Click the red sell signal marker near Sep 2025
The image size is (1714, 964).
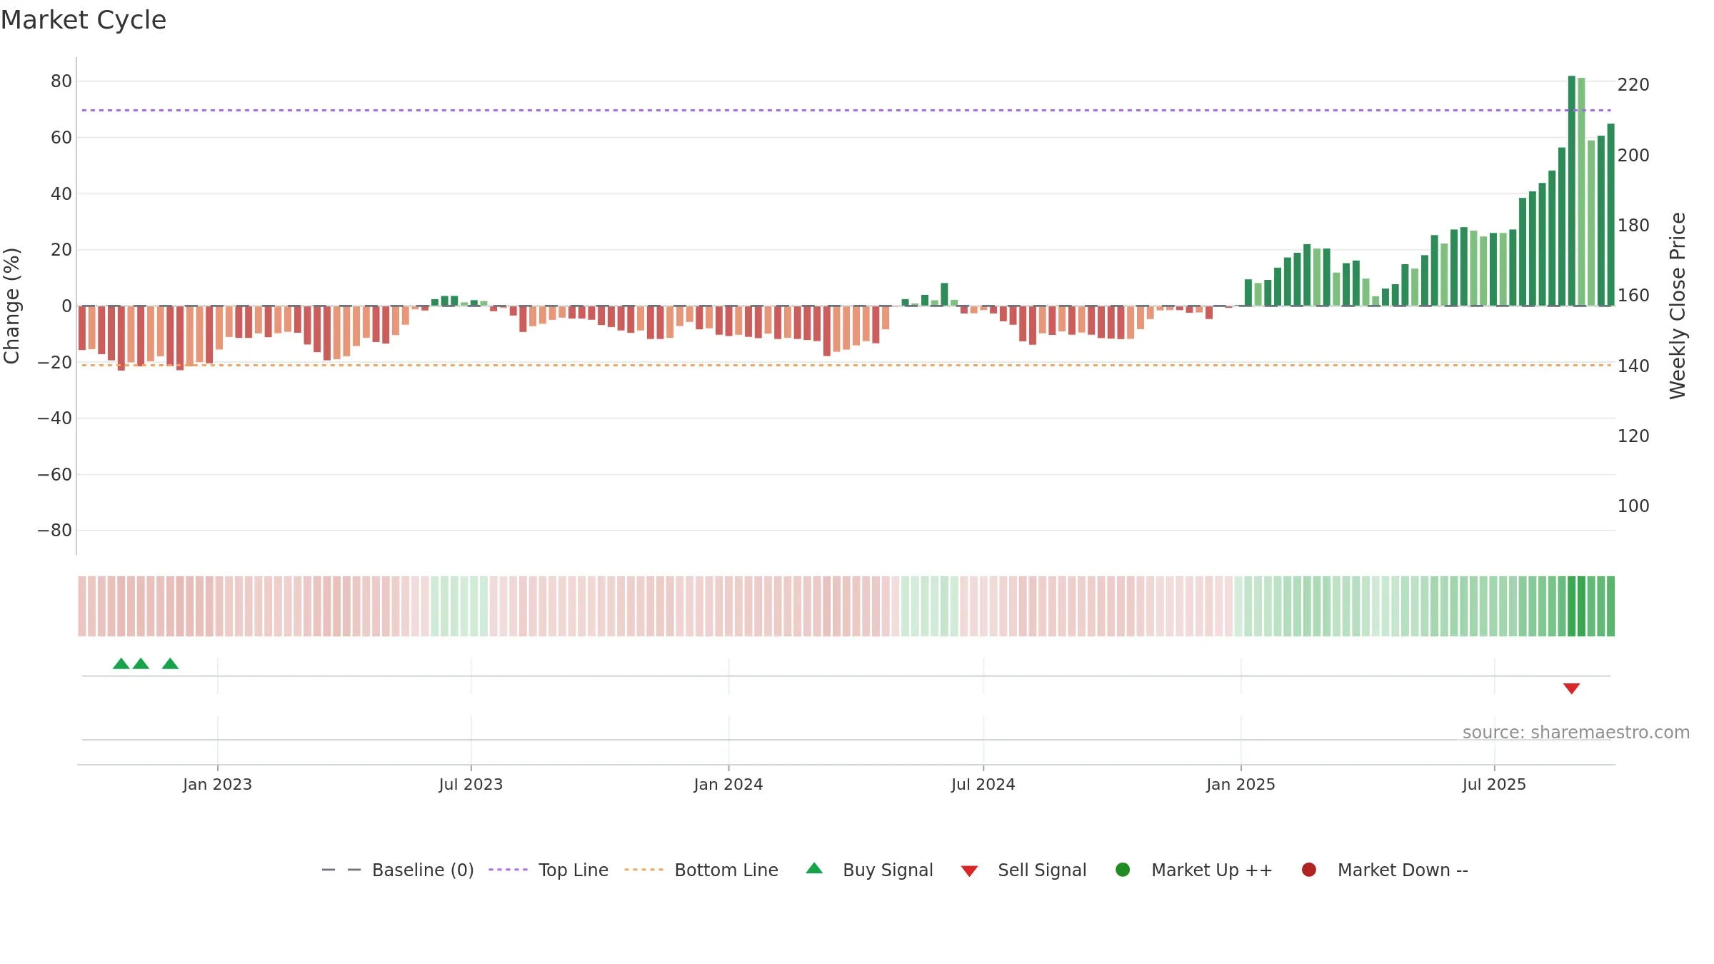tap(1571, 688)
